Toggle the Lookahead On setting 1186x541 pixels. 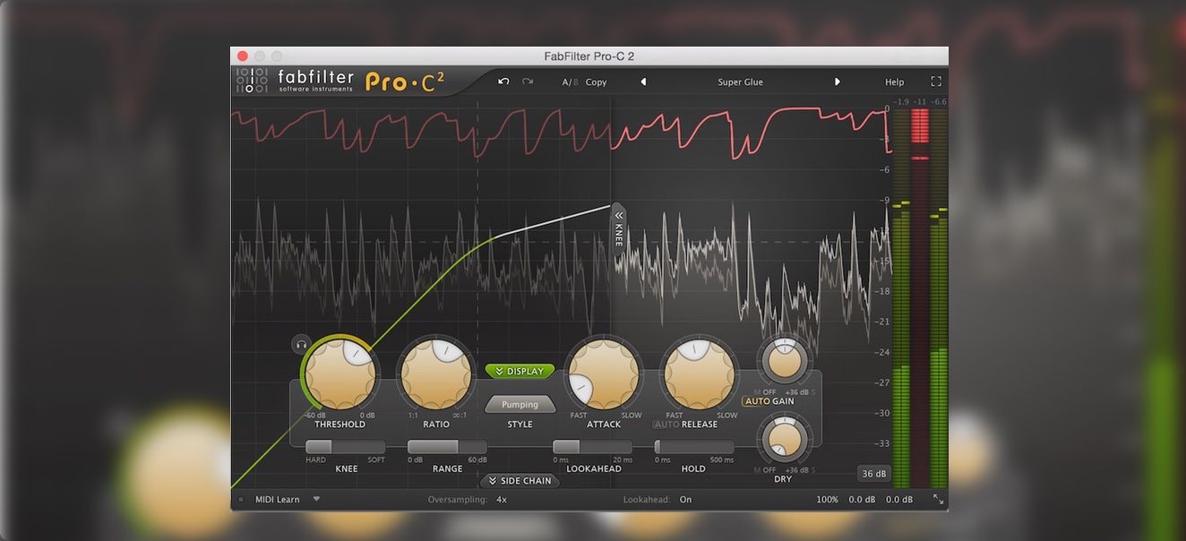[x=686, y=500]
